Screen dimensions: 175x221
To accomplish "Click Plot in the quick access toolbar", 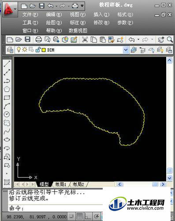I will [75, 6].
